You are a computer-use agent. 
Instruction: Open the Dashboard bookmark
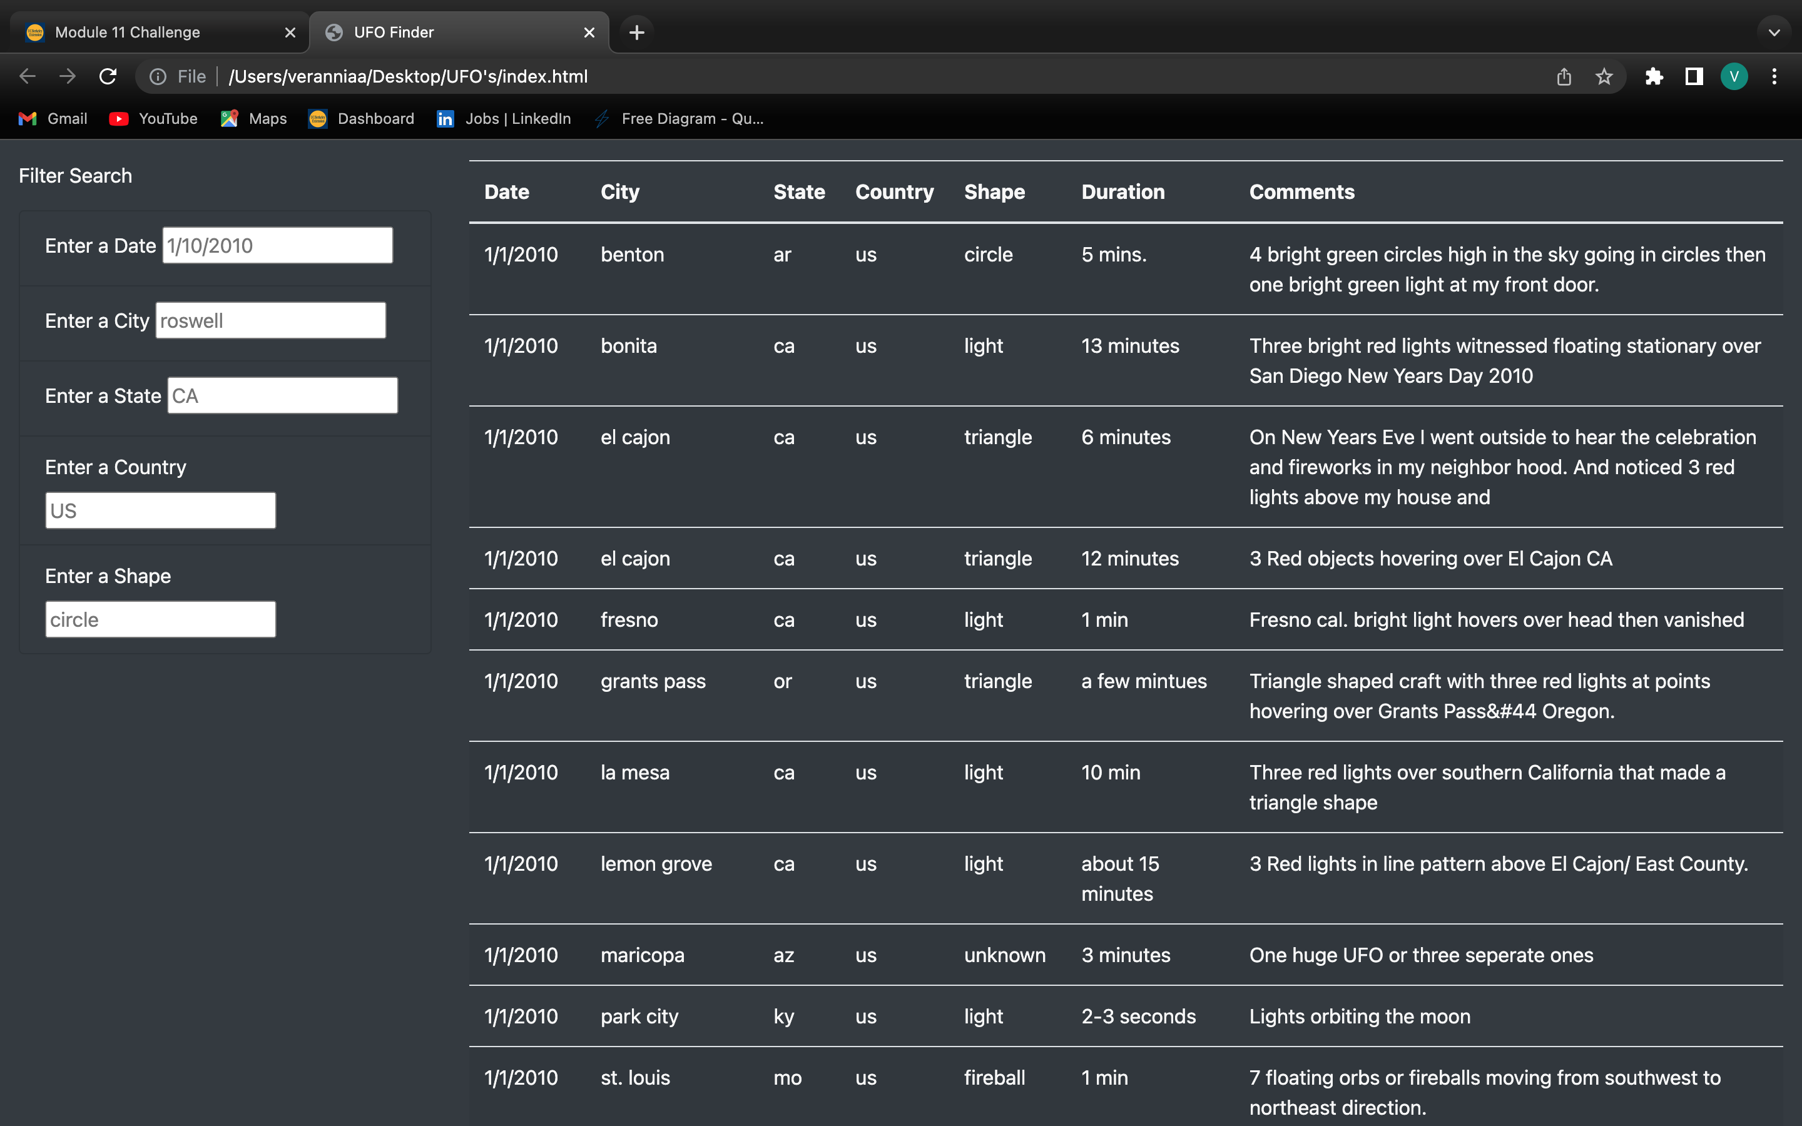[361, 118]
